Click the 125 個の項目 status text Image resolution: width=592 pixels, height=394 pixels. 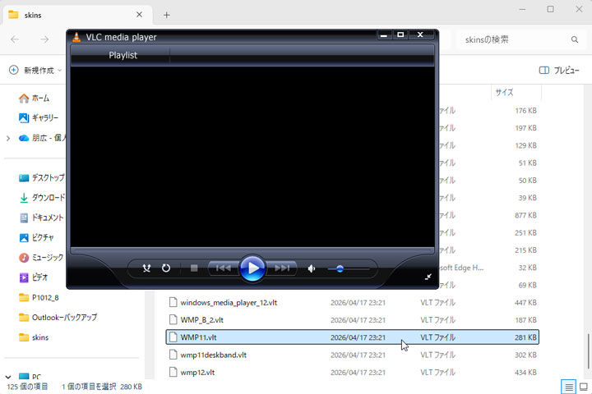click(x=28, y=387)
